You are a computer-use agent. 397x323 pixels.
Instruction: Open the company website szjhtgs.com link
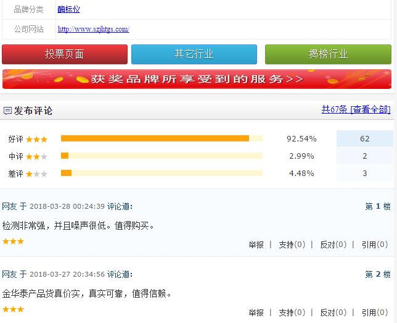point(93,29)
